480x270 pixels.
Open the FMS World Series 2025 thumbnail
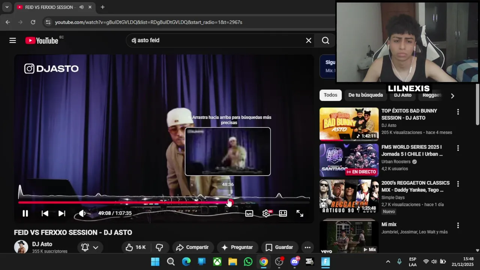[x=349, y=160]
